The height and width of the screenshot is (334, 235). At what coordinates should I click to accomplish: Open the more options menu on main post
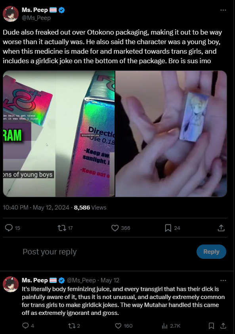[223, 10]
